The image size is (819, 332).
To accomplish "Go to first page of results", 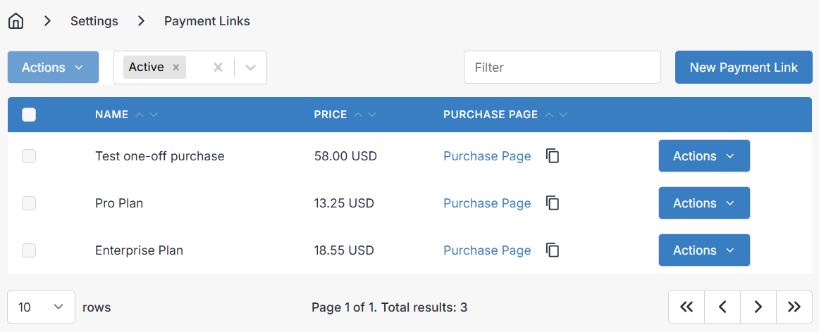I will [x=686, y=307].
